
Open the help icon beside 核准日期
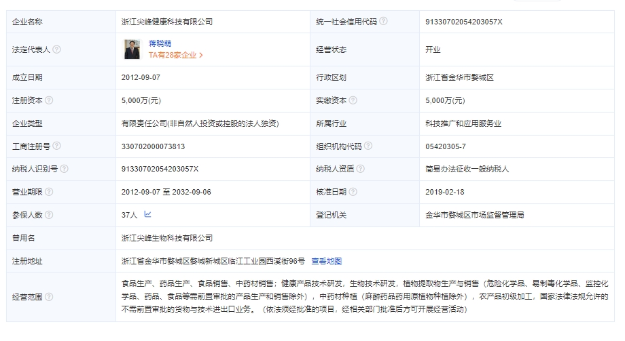tap(353, 191)
